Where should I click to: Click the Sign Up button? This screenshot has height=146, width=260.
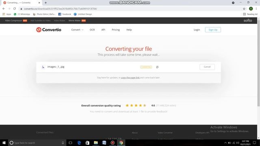[x=213, y=30]
